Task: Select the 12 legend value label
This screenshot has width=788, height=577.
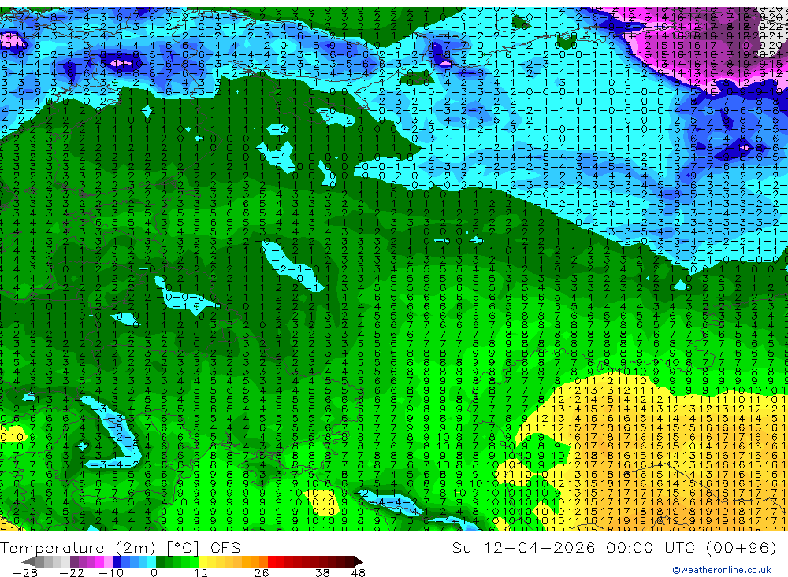Action: pos(201,572)
